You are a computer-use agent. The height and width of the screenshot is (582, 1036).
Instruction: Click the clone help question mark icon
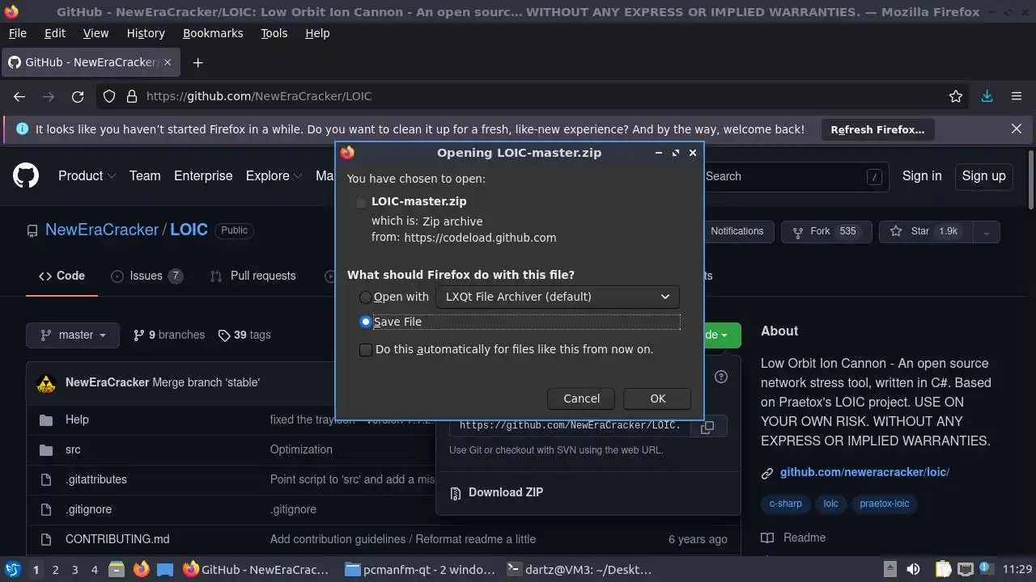pyautogui.click(x=721, y=377)
